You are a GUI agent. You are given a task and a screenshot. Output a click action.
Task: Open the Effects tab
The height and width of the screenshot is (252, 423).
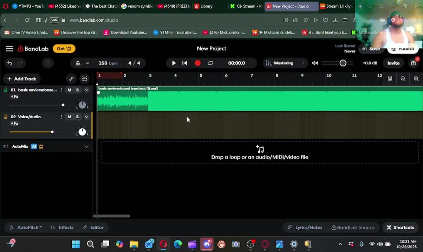[62, 227]
